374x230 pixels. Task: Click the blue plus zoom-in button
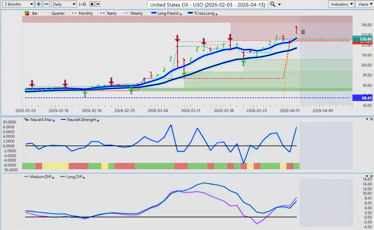39,4
